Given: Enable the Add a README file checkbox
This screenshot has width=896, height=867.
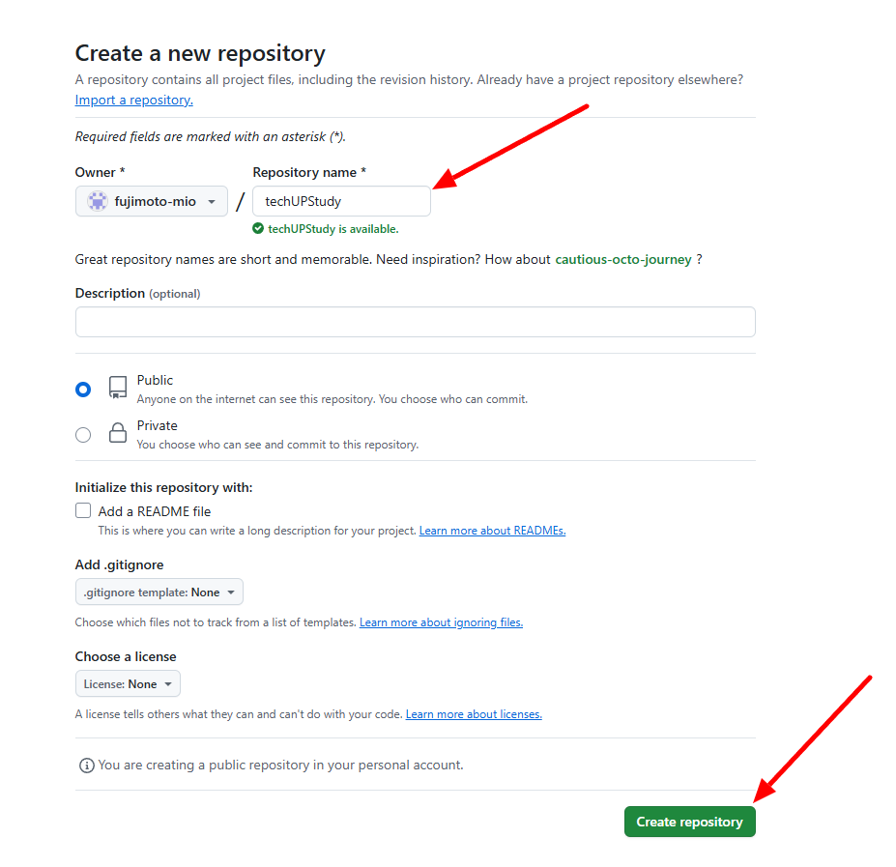Looking at the screenshot, I should point(83,511).
